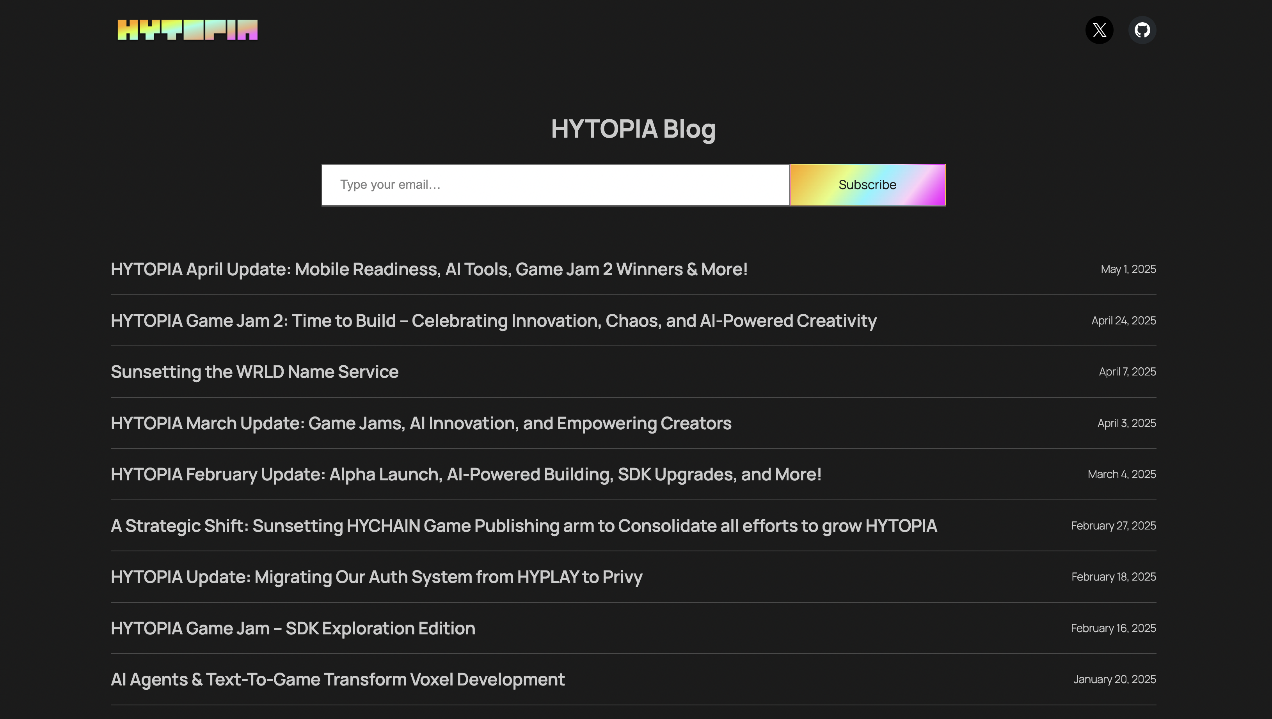Open AI Agents & Text-To-Game article
This screenshot has height=719, width=1272.
click(338, 680)
